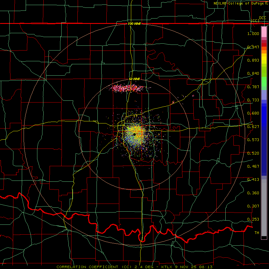This screenshot has width=269, height=269.
Task: Select the 0.733 scale value
Action: coord(253,100)
